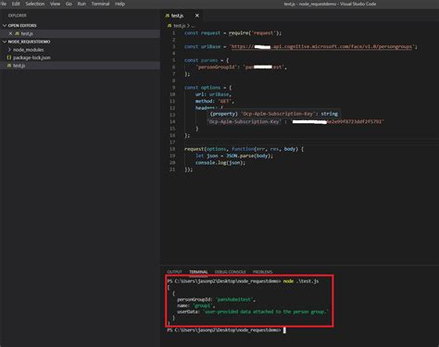This screenshot has width=439, height=347.
Task: Open the Selection menu
Action: coord(35,4)
